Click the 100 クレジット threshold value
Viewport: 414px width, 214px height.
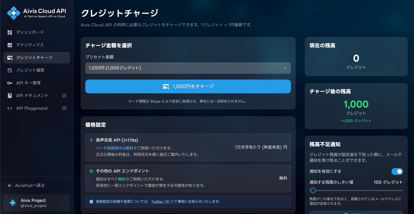(388, 182)
